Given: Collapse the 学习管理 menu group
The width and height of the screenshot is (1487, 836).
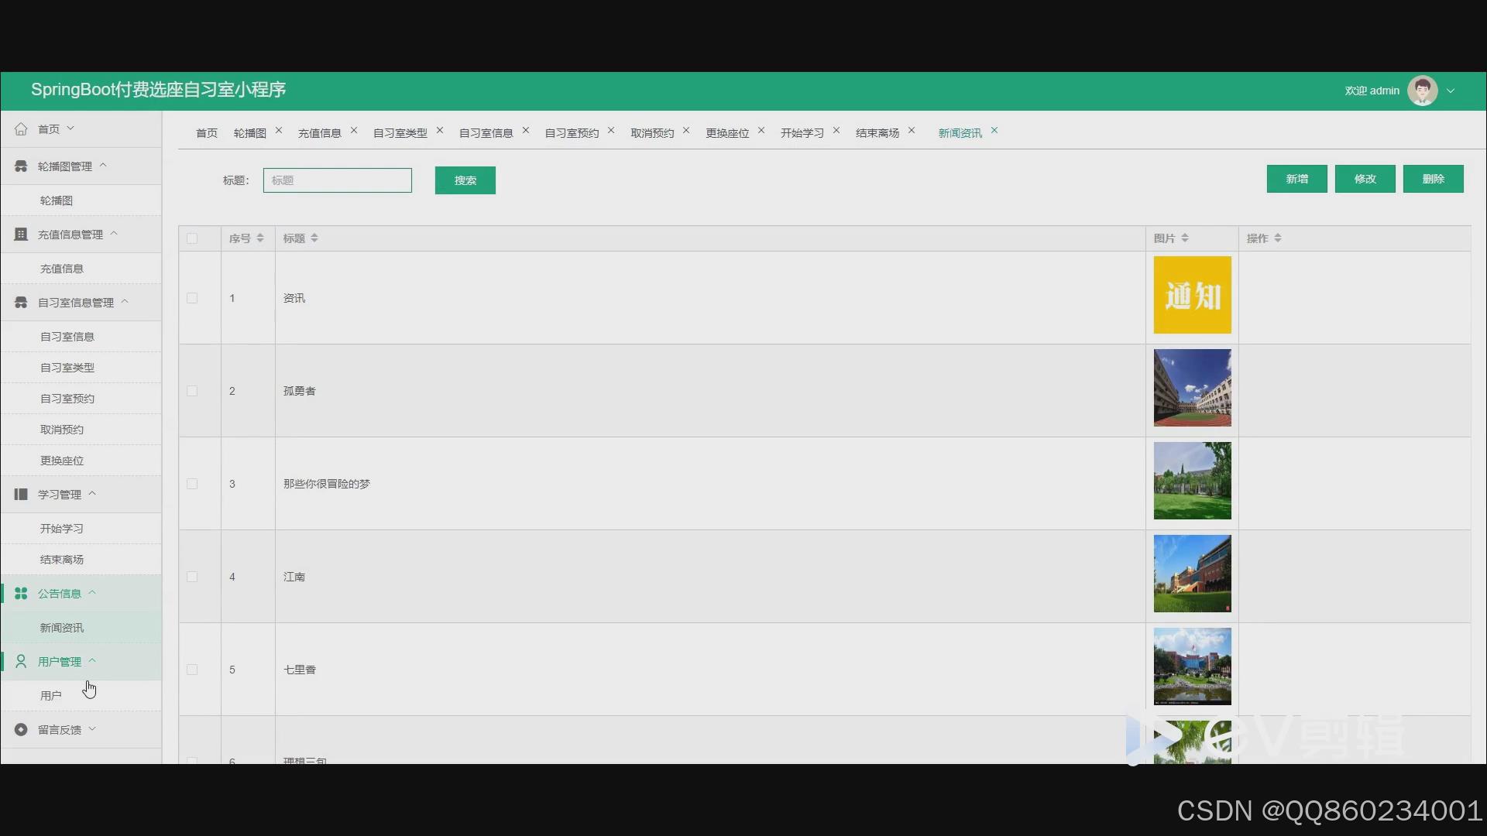Looking at the screenshot, I should pyautogui.click(x=92, y=494).
